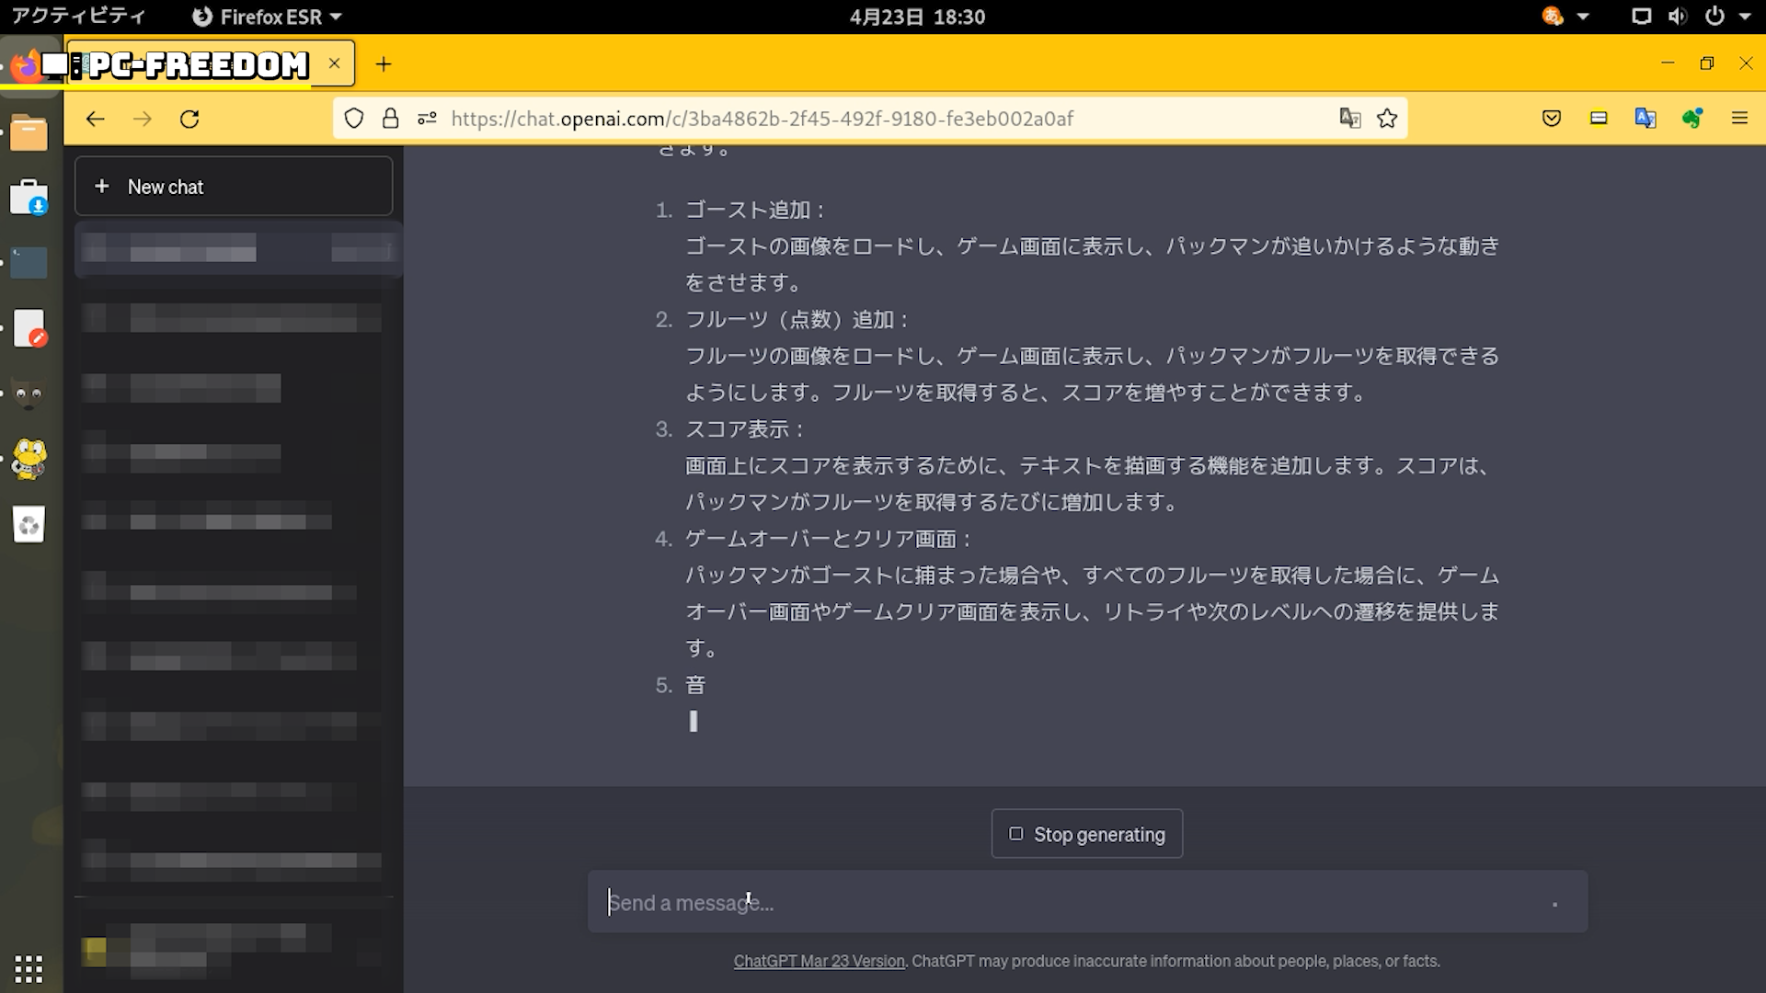Open the ChatGPT Mar 23 Version link
This screenshot has width=1766, height=993.
pyautogui.click(x=819, y=961)
